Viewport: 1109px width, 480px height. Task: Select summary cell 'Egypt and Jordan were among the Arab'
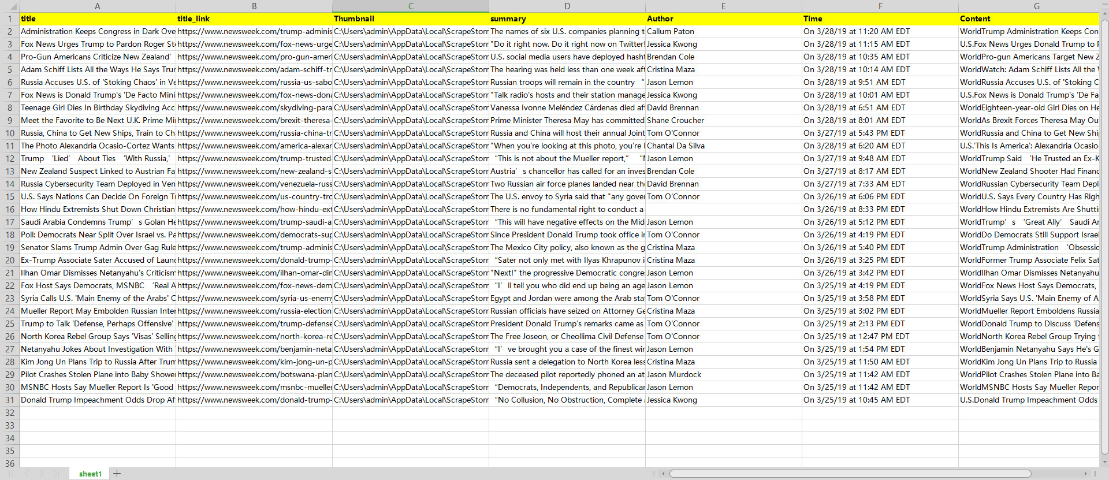tap(567, 298)
